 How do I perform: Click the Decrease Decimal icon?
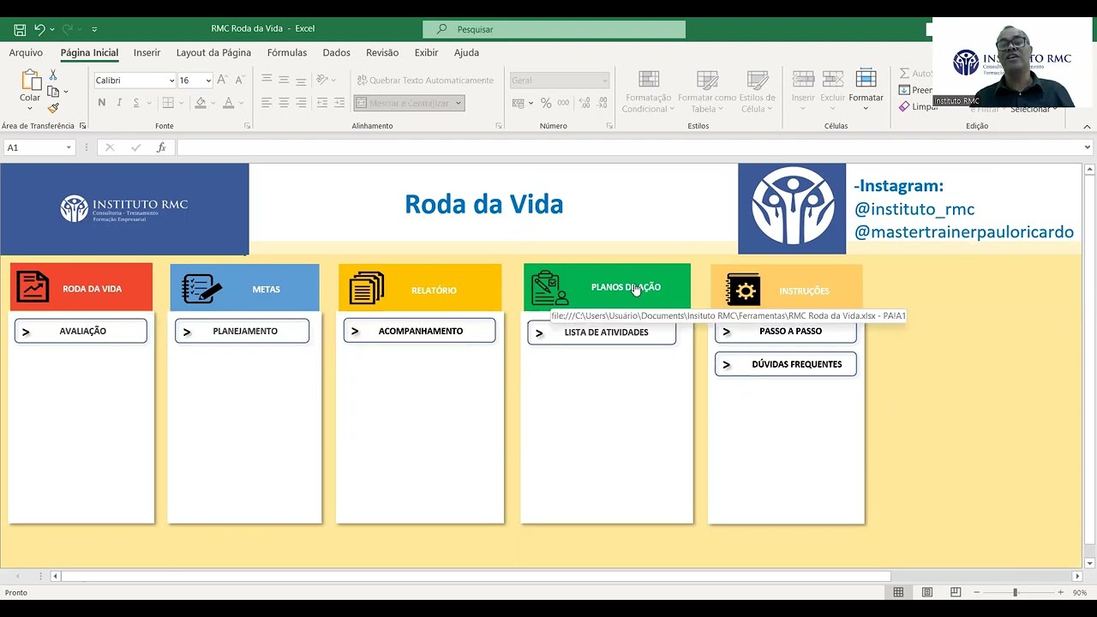(x=602, y=103)
